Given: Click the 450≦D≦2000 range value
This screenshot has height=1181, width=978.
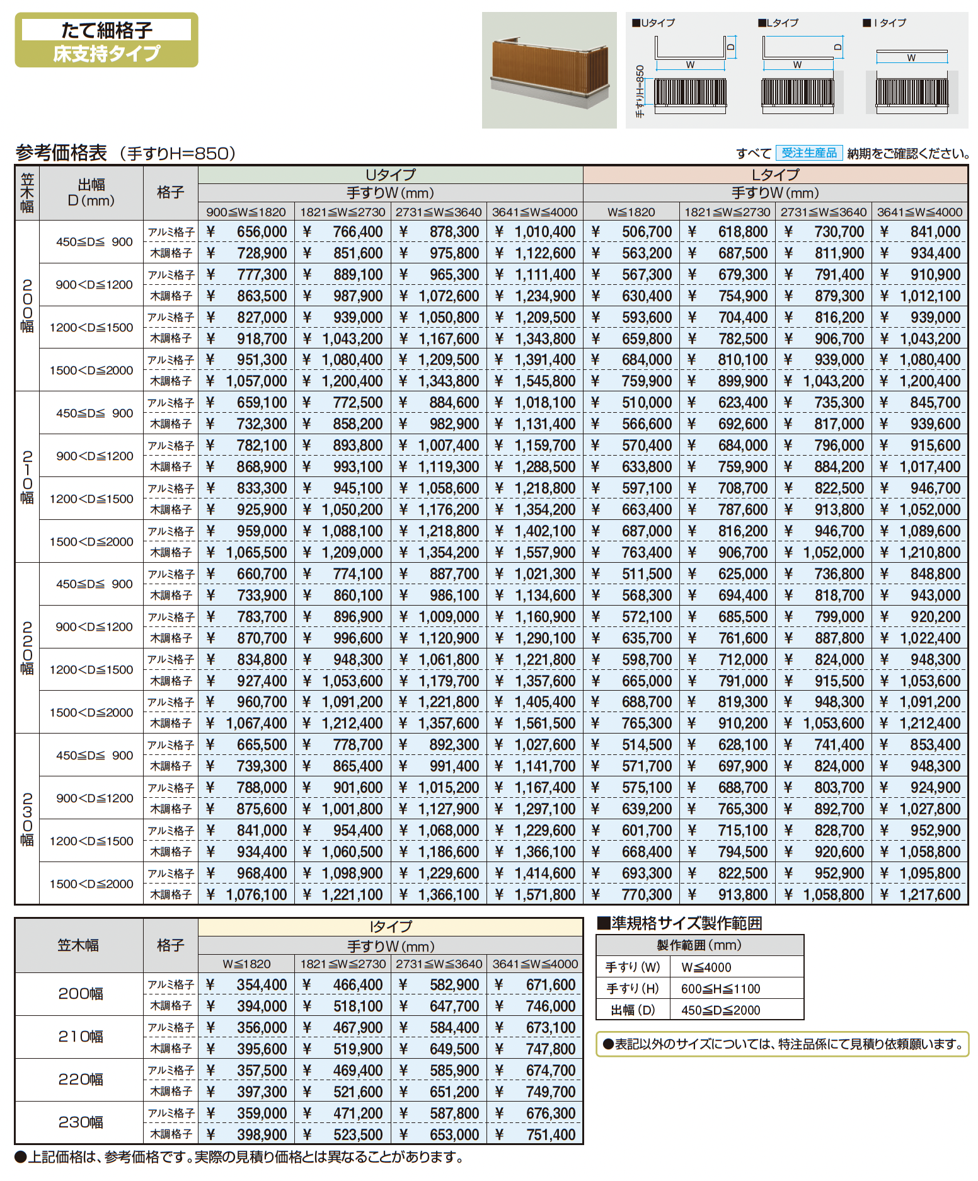Looking at the screenshot, I should (x=721, y=1010).
